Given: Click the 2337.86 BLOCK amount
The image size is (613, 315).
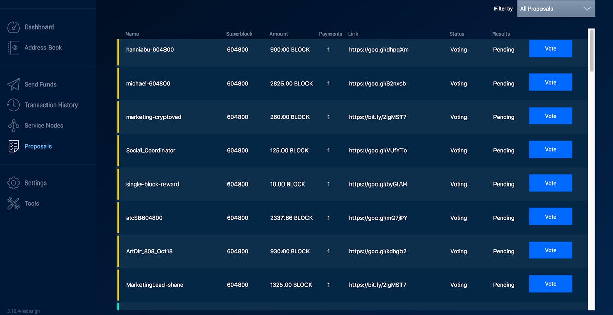Looking at the screenshot, I should tap(291, 218).
